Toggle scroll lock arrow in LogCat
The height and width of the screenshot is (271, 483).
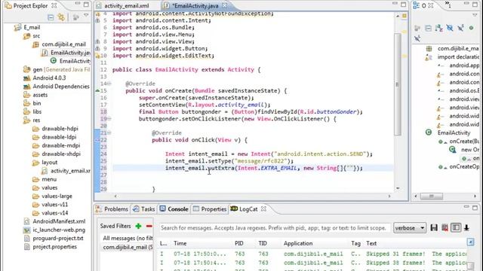tap(466, 227)
